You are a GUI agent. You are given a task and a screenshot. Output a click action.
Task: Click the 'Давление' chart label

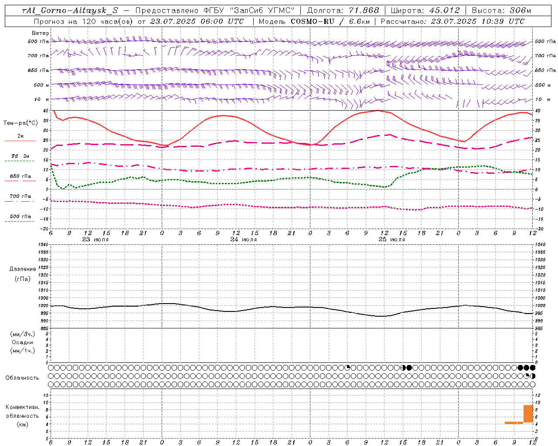coord(23,269)
